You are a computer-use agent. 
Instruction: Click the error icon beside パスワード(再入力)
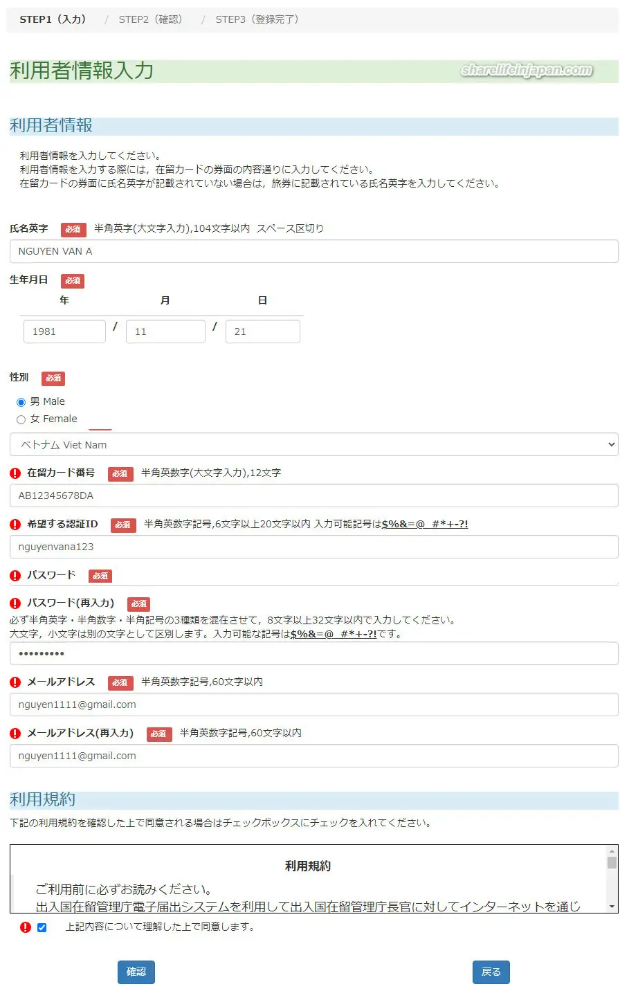(15, 603)
